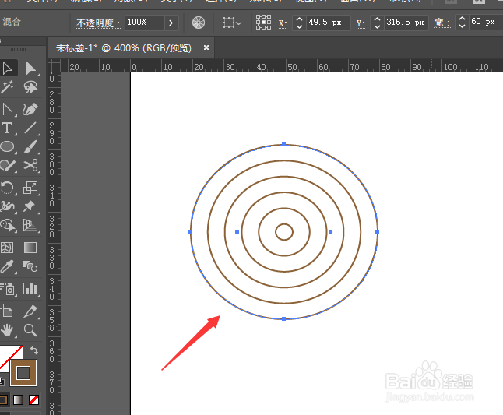Screen dimensions: 503x415
Task: Click the right anchor of outer circle
Action: tap(377, 231)
